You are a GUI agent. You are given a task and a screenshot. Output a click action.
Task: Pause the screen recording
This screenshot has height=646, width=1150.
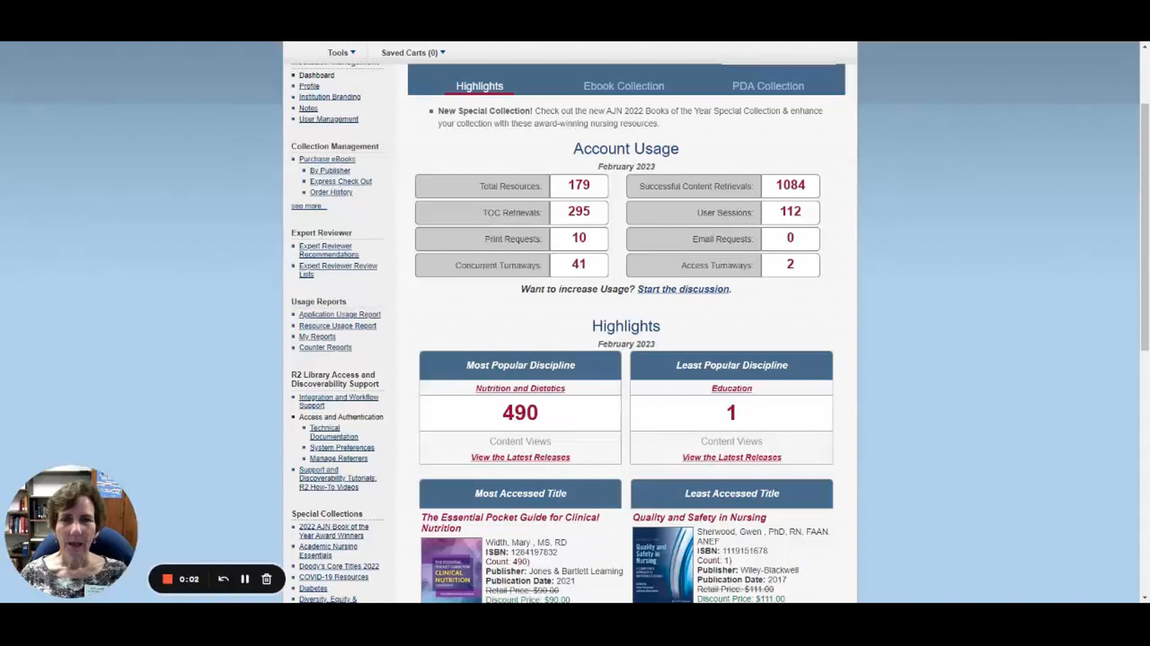pyautogui.click(x=245, y=579)
